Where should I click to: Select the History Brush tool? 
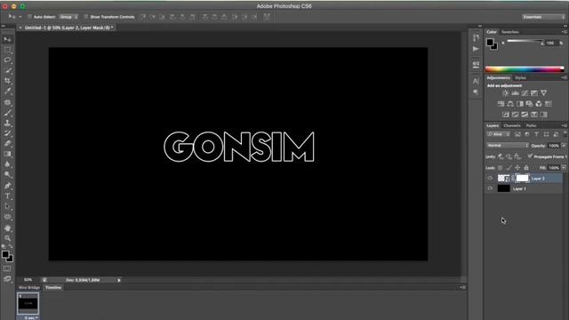tap(7, 133)
